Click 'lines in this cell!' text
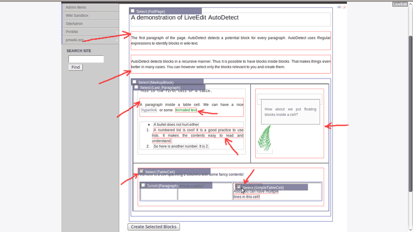 pos(246,197)
